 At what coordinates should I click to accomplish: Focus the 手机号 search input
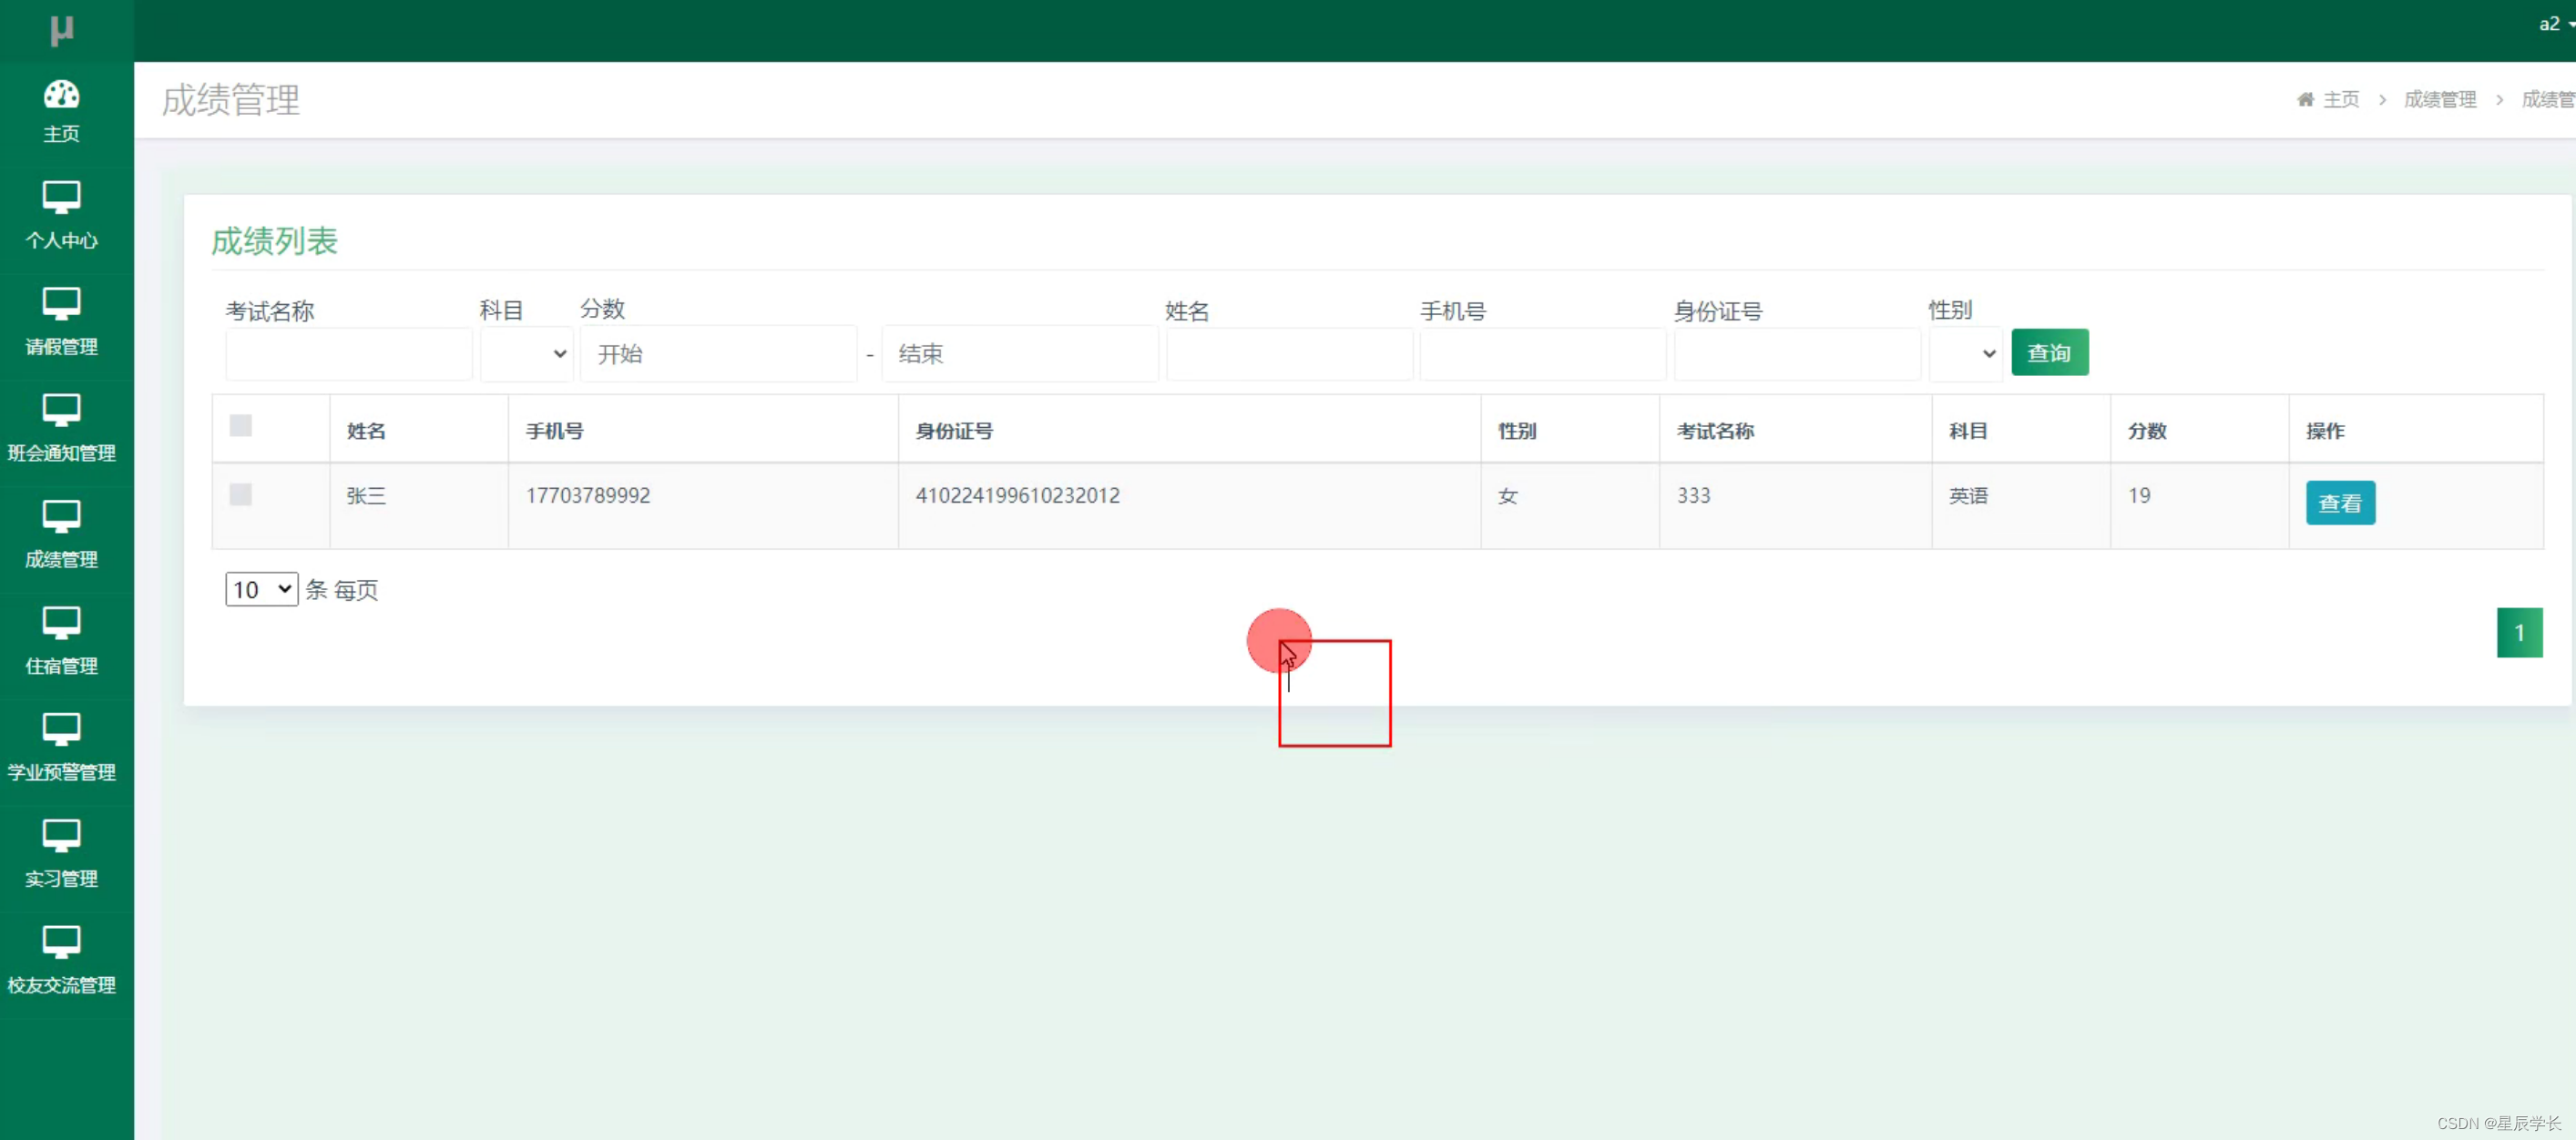tap(1543, 354)
